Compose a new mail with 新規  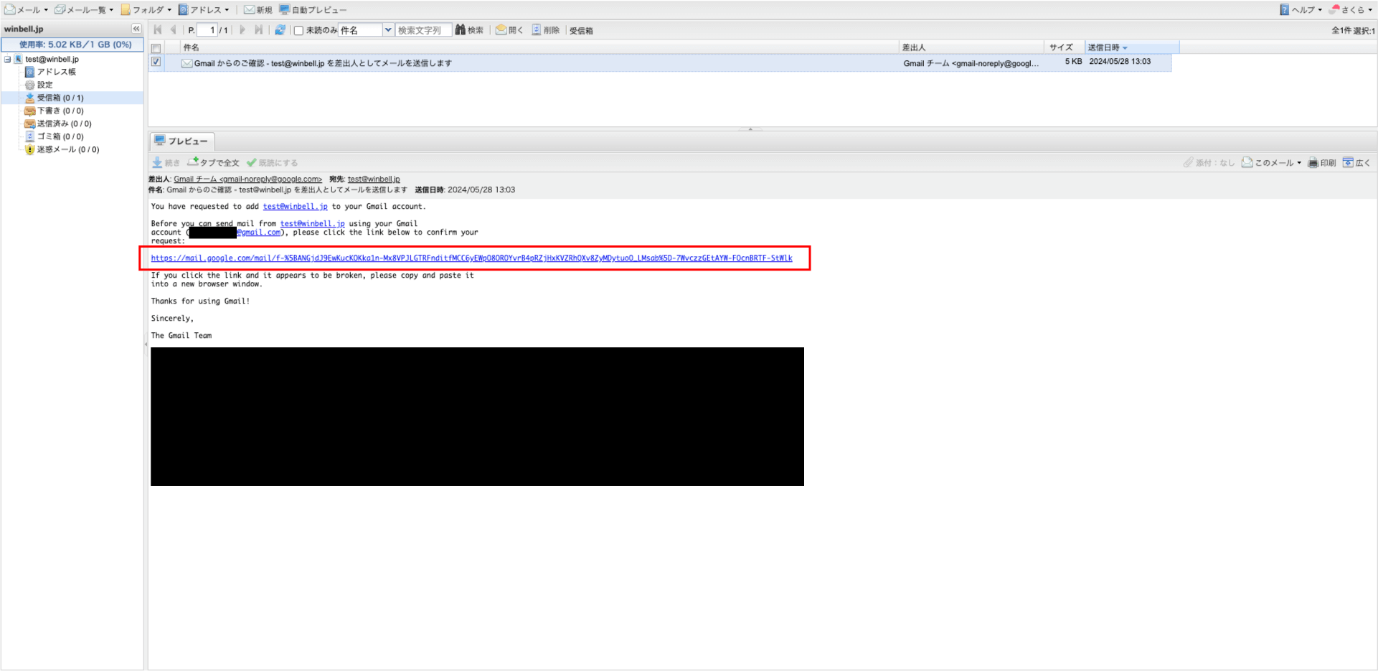pyautogui.click(x=258, y=10)
